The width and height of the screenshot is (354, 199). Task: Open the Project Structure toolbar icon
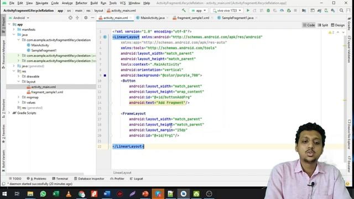tap(304, 11)
